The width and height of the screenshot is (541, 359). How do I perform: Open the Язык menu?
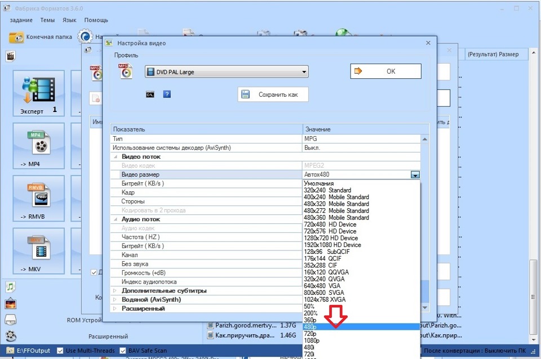pyautogui.click(x=69, y=20)
